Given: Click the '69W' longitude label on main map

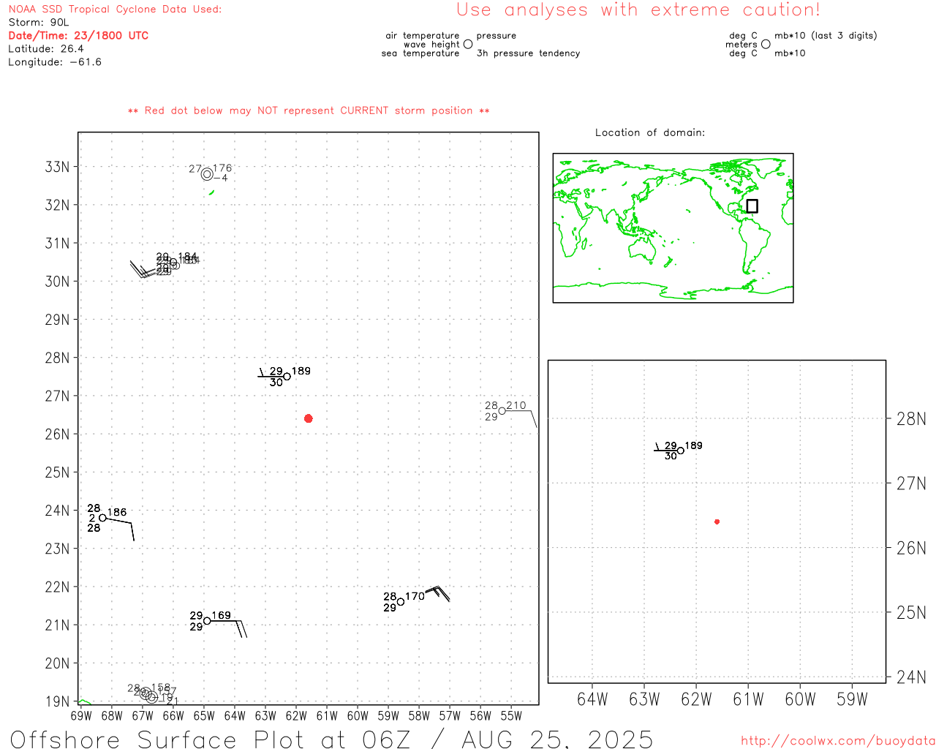Looking at the screenshot, I should [81, 715].
